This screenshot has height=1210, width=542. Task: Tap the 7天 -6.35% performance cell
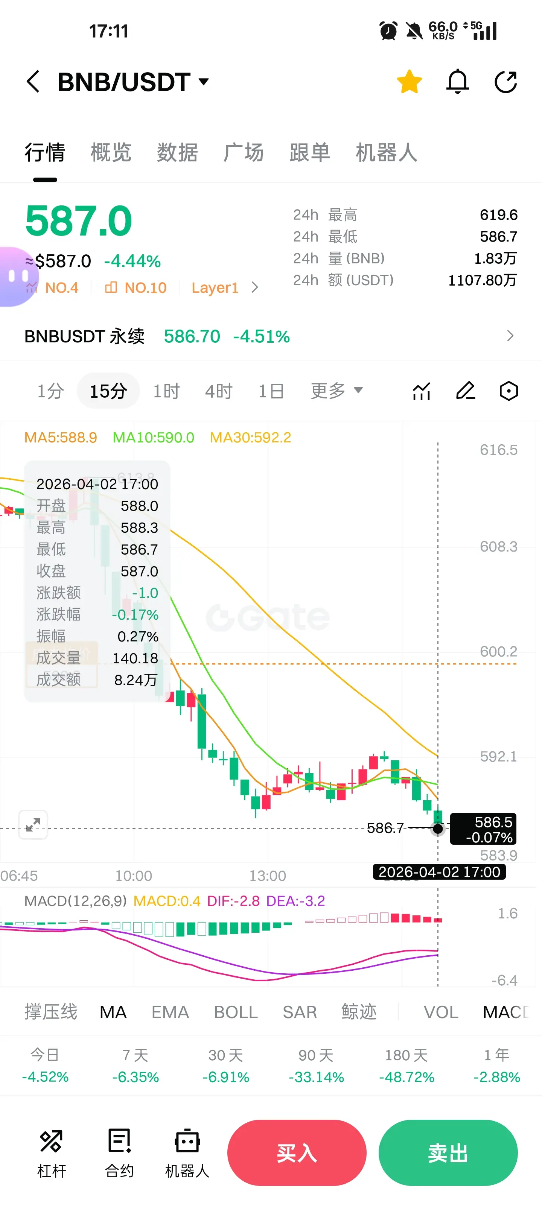[135, 1066]
